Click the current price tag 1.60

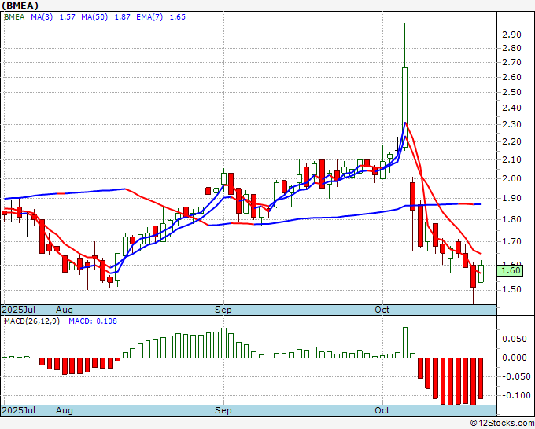(x=510, y=270)
